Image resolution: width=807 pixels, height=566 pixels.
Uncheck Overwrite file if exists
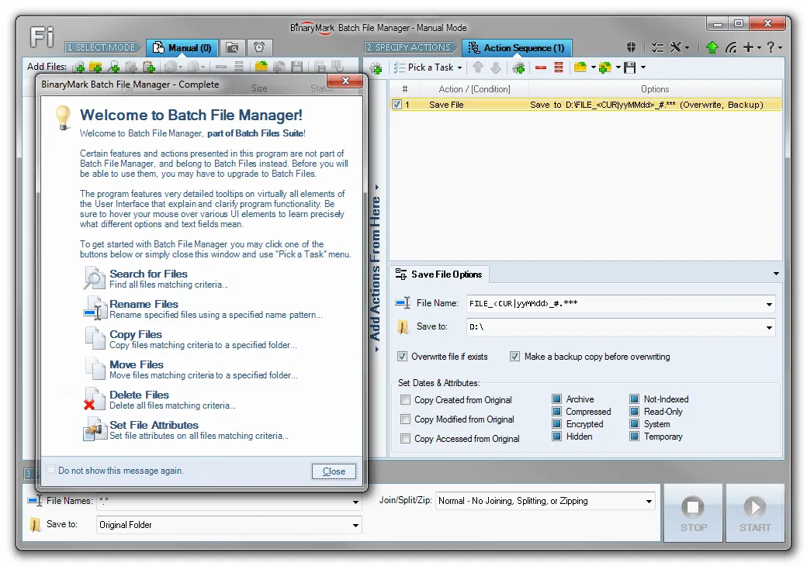402,357
